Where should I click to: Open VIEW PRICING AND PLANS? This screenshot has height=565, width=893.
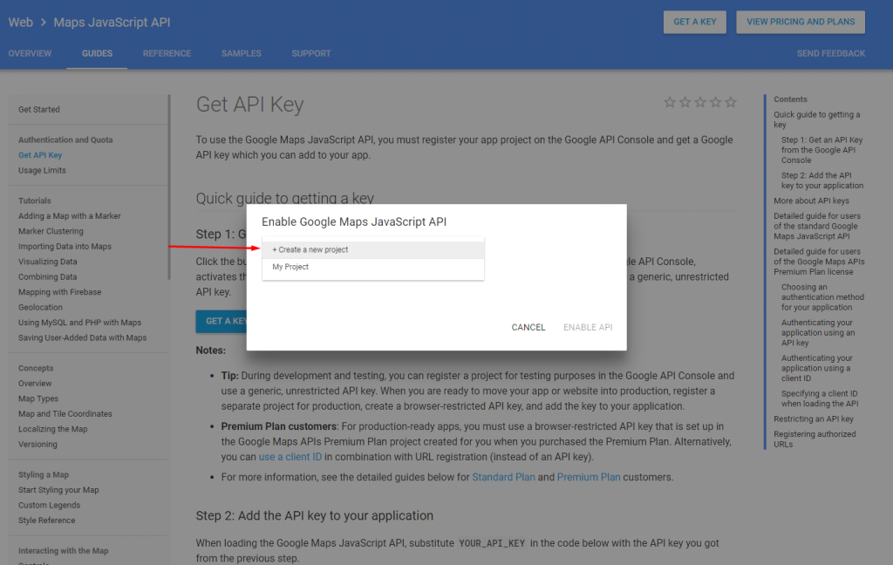(x=800, y=22)
